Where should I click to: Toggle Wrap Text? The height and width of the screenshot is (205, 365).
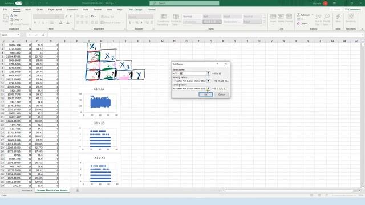pos(108,17)
